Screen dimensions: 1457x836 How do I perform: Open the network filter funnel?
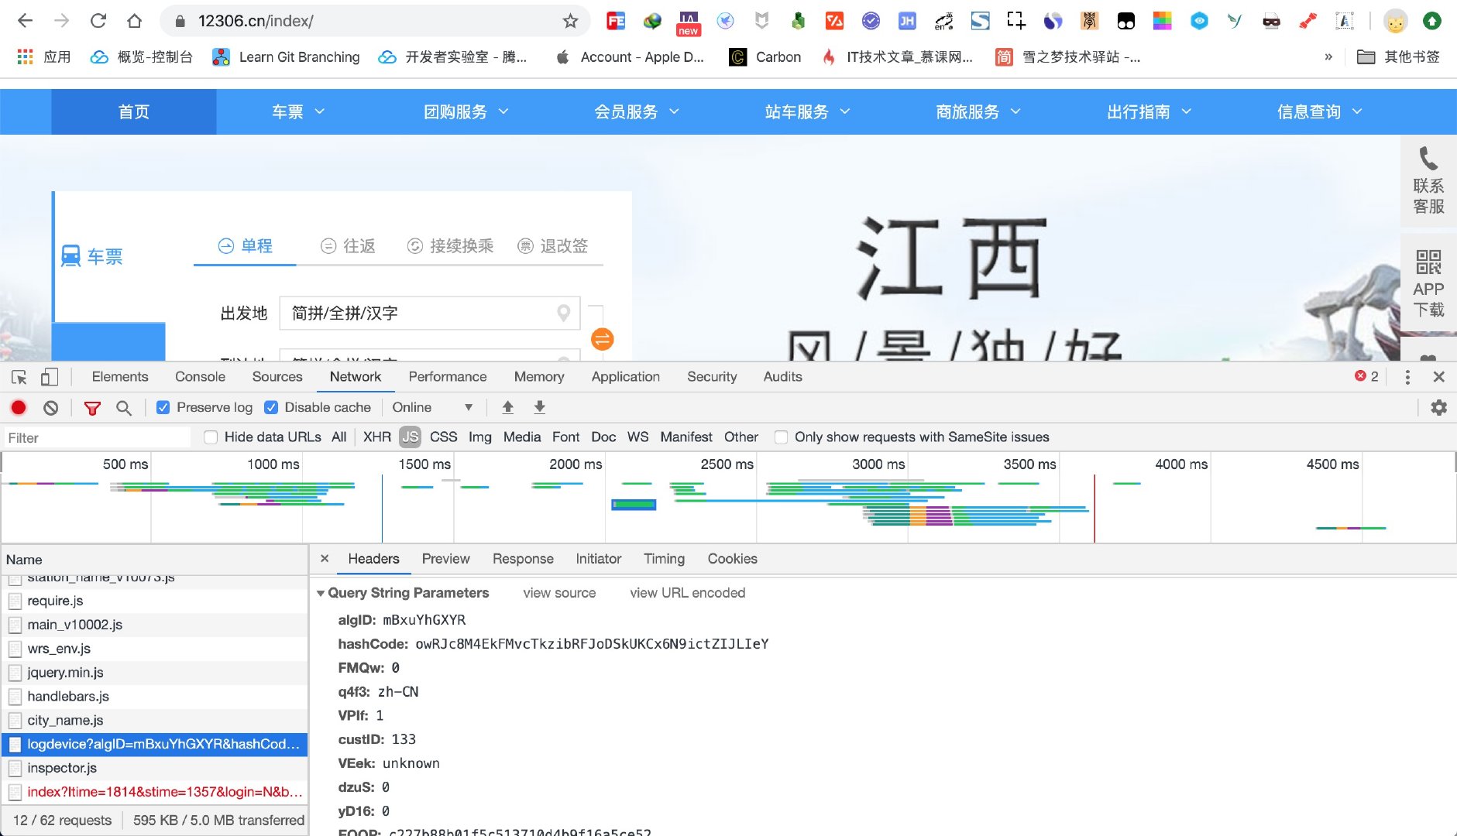(x=92, y=407)
